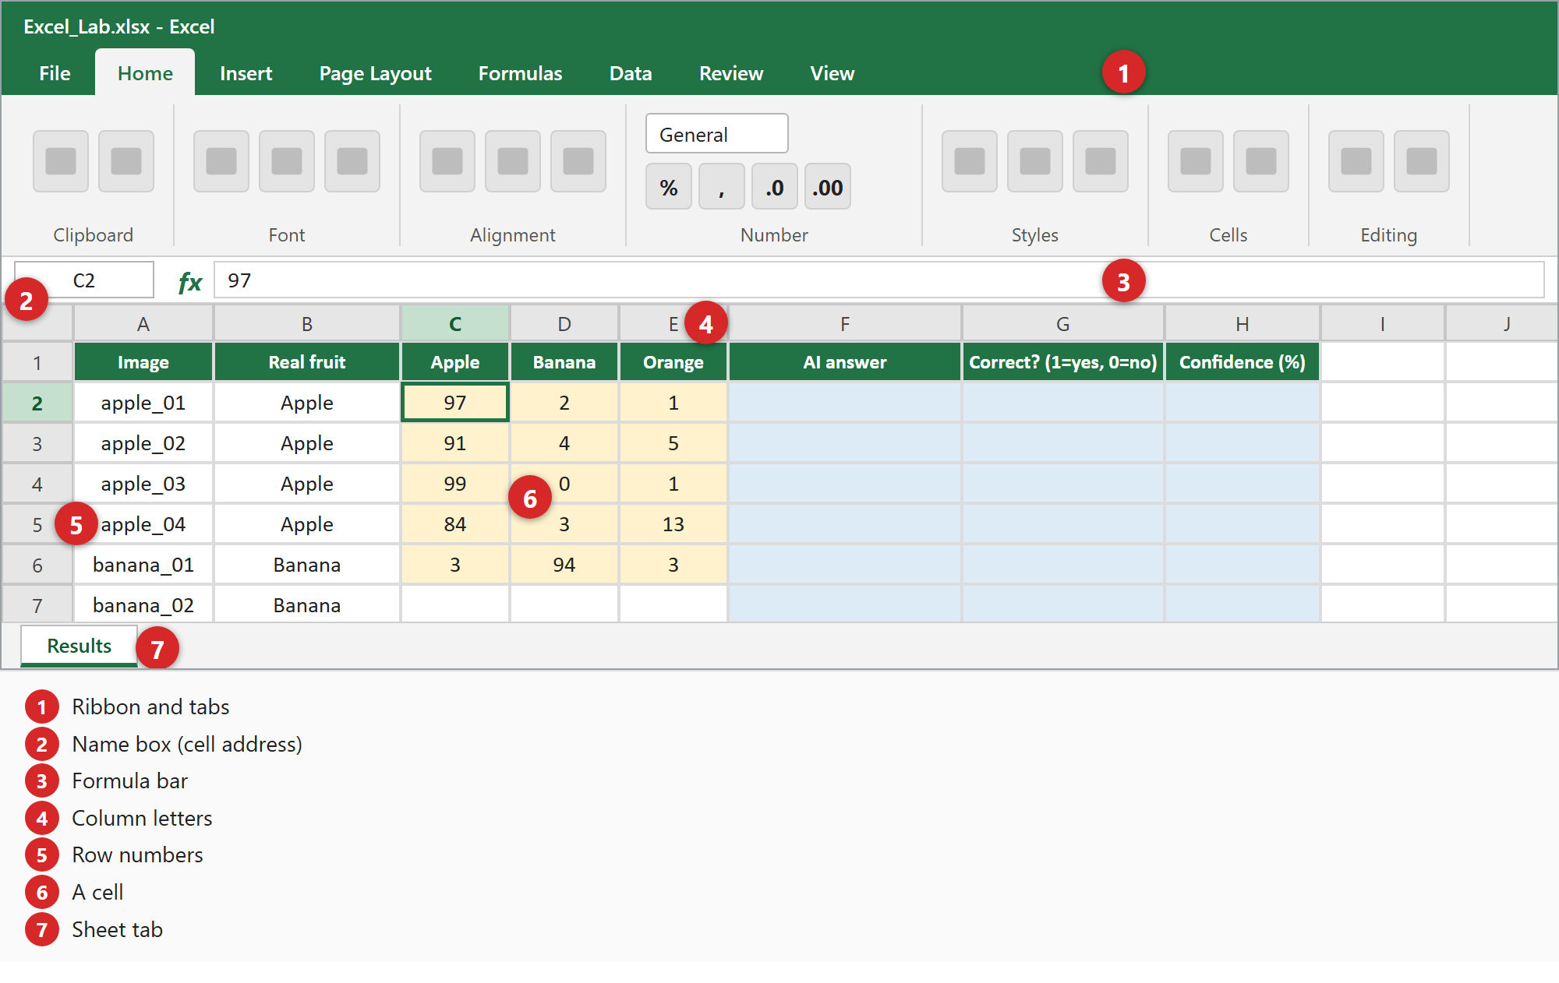Click the .00 decimal button
1559x983 pixels.
click(828, 187)
